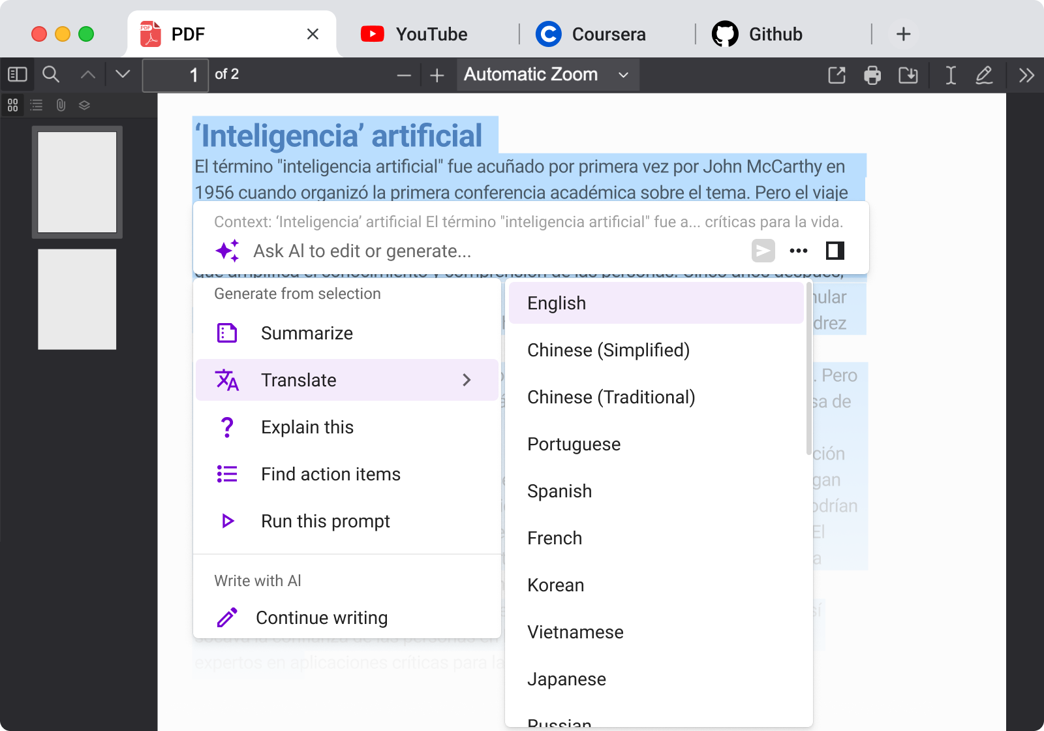Open the find-in-document search icon
The height and width of the screenshot is (731, 1044).
point(51,74)
